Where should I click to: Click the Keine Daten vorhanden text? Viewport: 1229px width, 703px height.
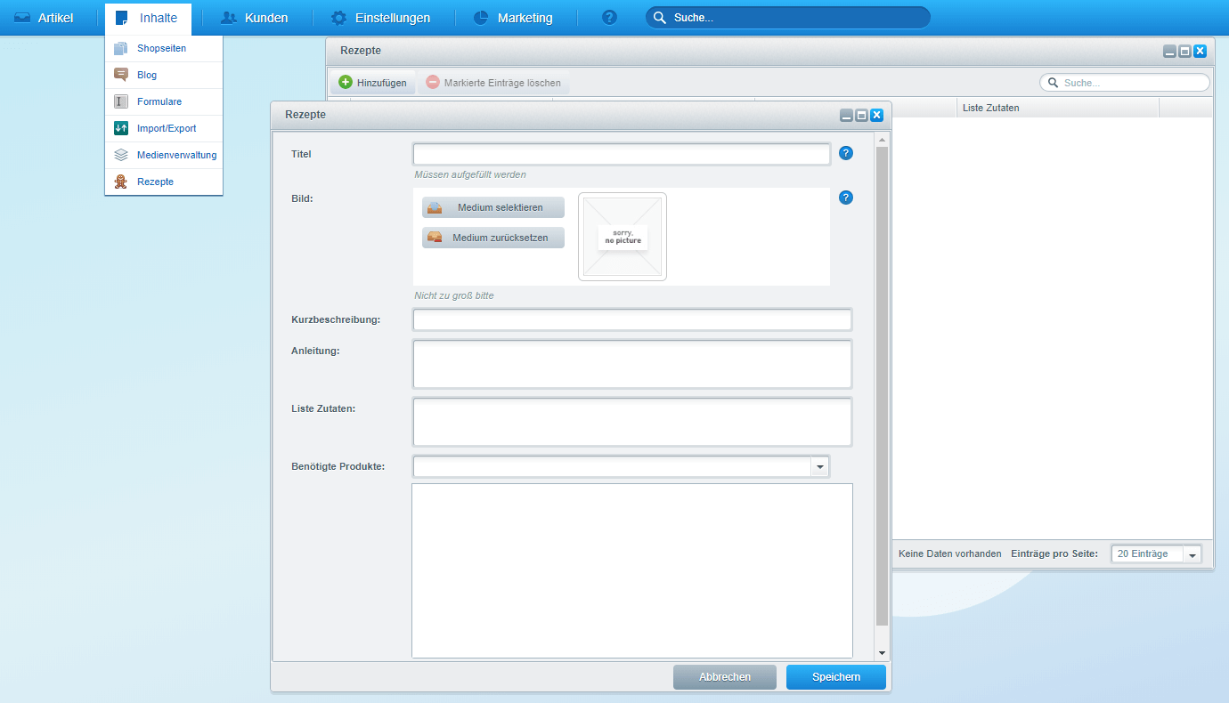(950, 554)
